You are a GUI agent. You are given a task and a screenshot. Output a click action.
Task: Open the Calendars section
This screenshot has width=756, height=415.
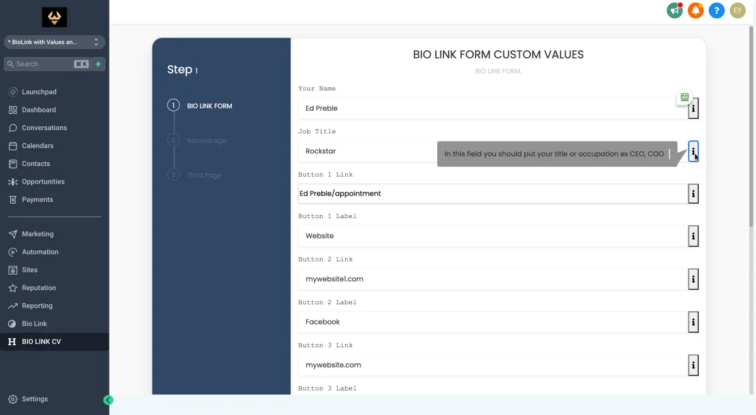click(37, 145)
